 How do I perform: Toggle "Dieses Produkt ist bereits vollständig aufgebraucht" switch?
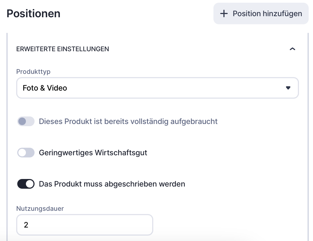pos(26,121)
